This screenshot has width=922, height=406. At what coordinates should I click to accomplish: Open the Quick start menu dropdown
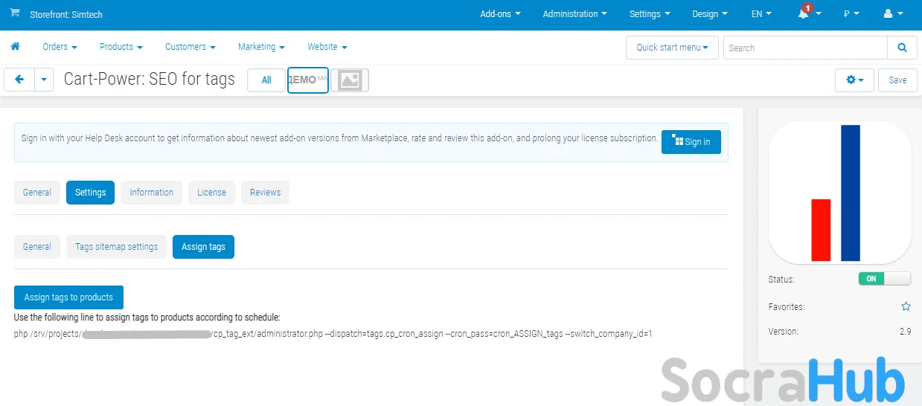(x=672, y=48)
